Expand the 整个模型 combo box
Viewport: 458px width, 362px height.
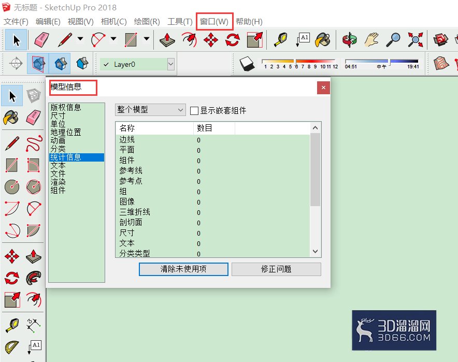pos(150,110)
